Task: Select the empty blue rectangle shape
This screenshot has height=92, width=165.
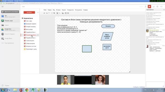Action: pos(87,49)
